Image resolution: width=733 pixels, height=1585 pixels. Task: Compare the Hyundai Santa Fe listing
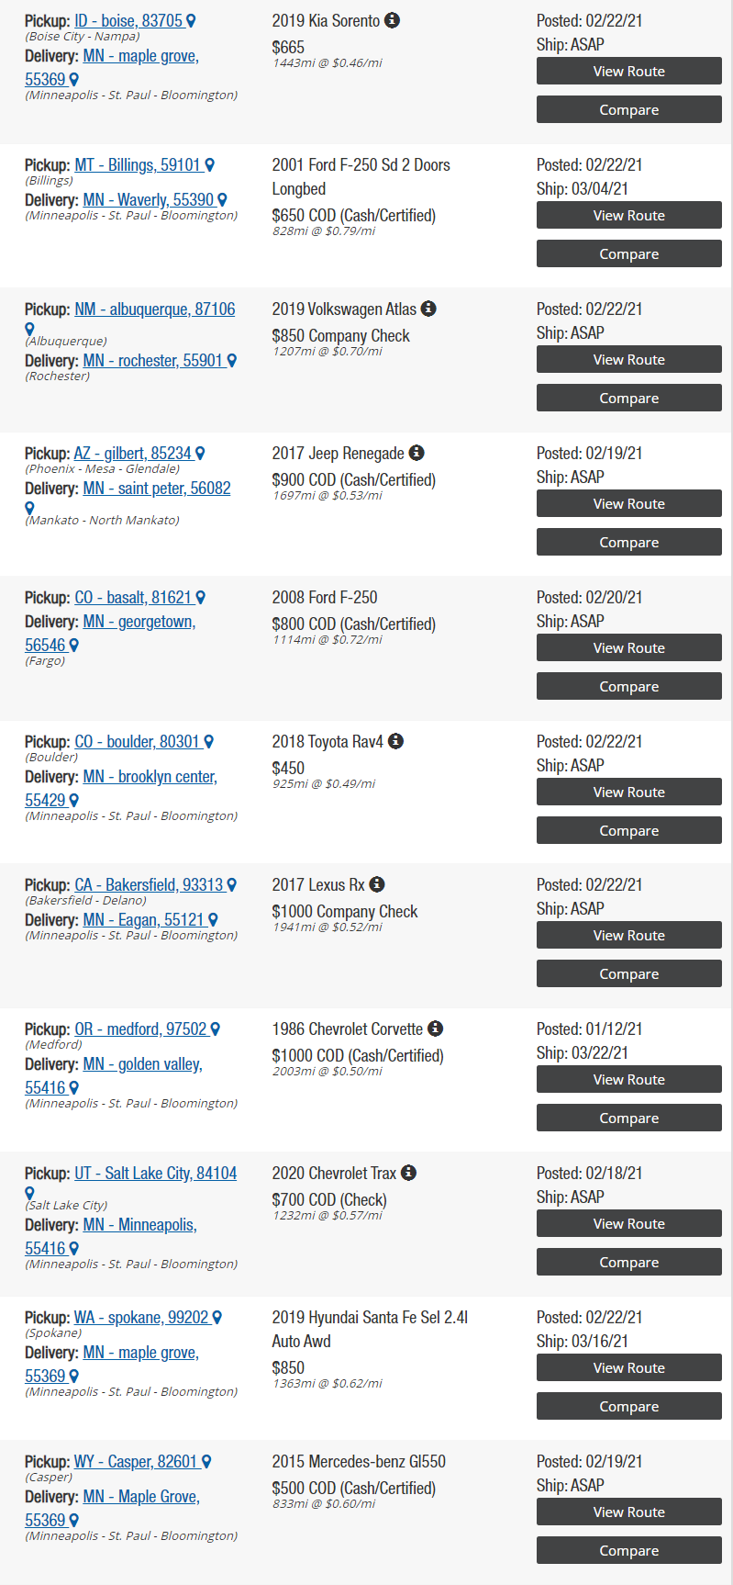[x=629, y=1406]
